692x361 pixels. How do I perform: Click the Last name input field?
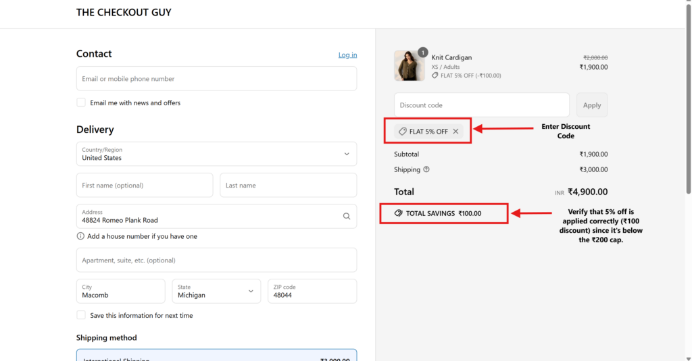288,186
